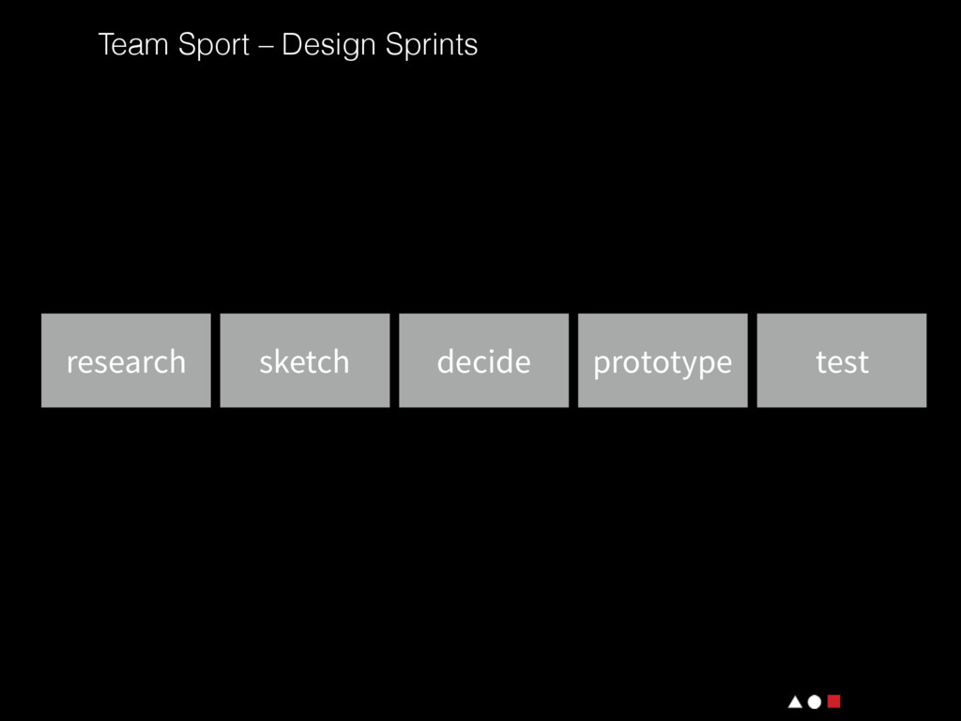Click the decide step box

pyautogui.click(x=483, y=360)
